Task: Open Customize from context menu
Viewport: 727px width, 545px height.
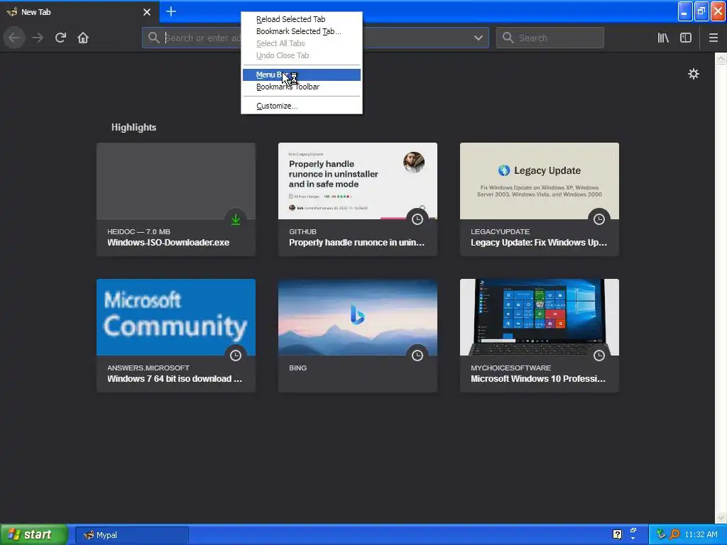Action: (x=301, y=106)
